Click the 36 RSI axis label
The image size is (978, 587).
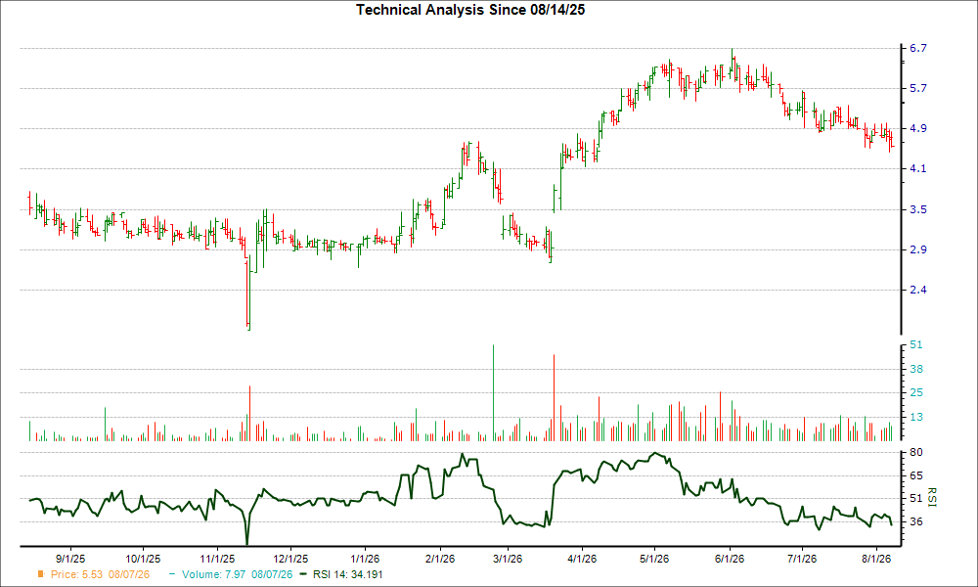(x=916, y=521)
